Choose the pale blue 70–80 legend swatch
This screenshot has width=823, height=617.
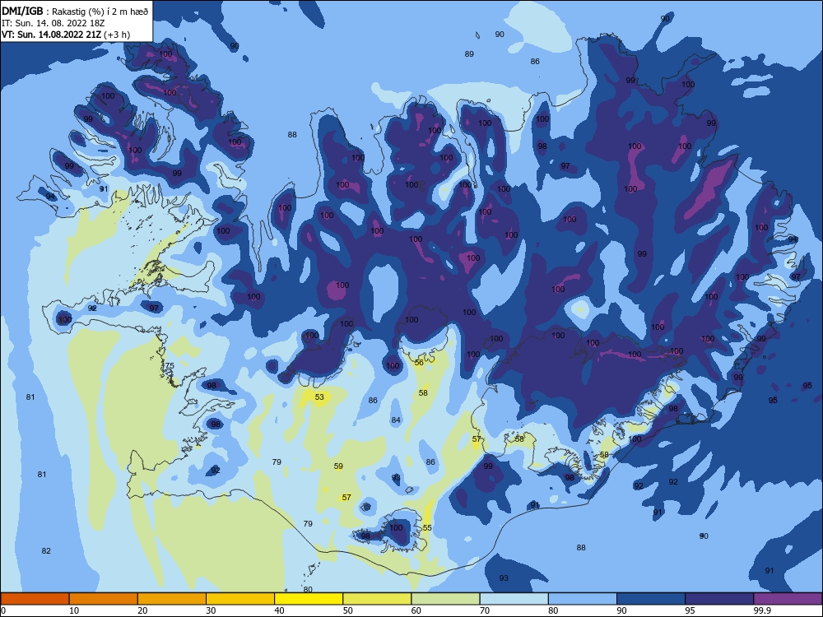click(x=514, y=599)
